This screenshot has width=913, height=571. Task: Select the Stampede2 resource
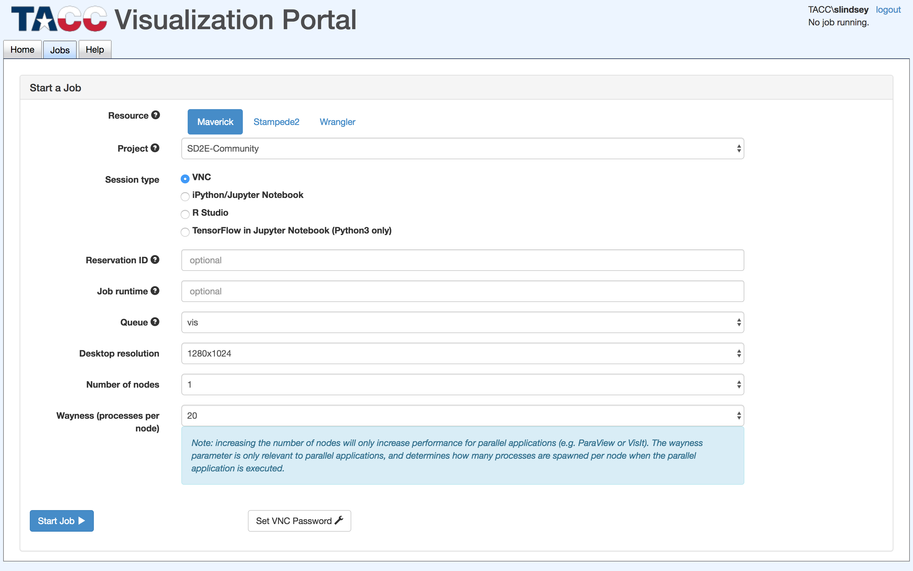click(276, 121)
